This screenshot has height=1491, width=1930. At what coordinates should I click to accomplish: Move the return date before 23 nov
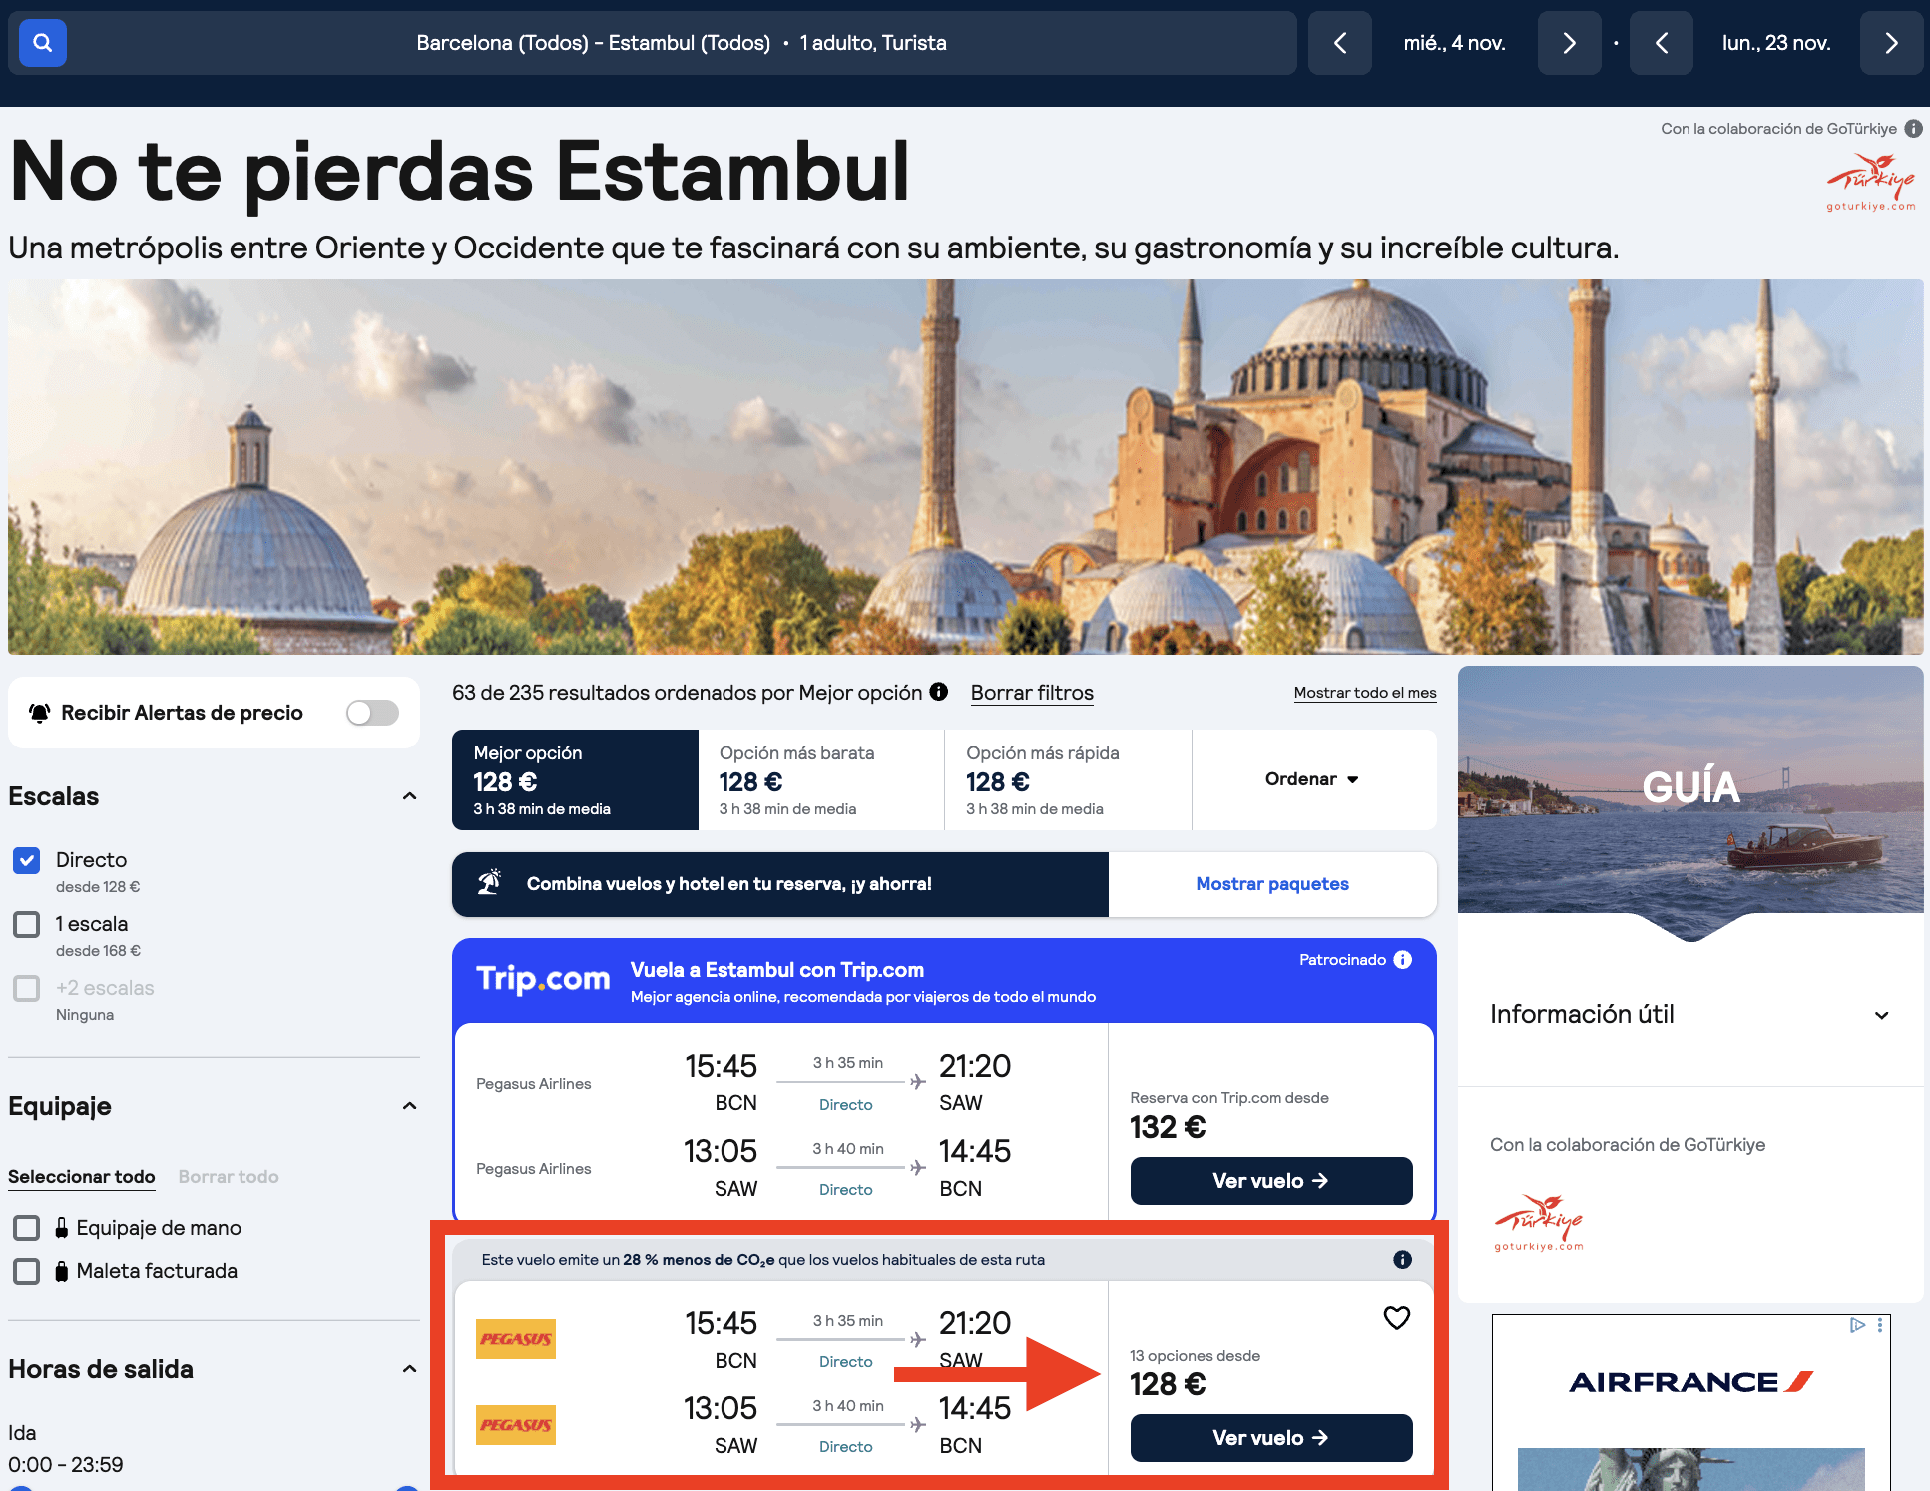click(x=1661, y=43)
